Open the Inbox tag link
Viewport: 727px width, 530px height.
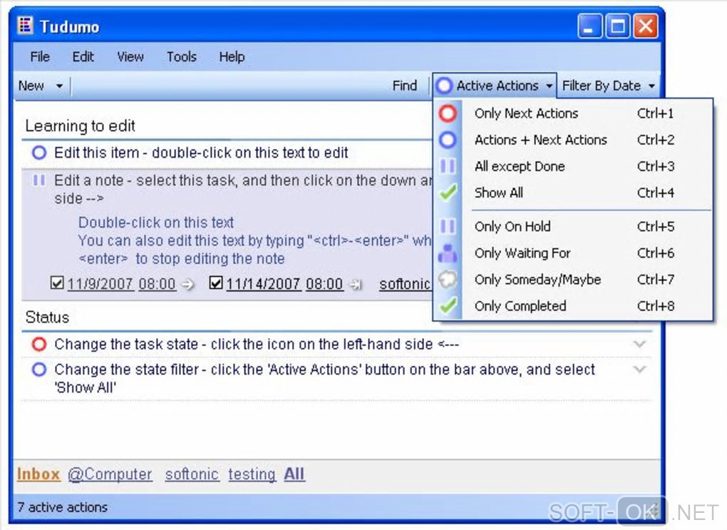pyautogui.click(x=38, y=474)
